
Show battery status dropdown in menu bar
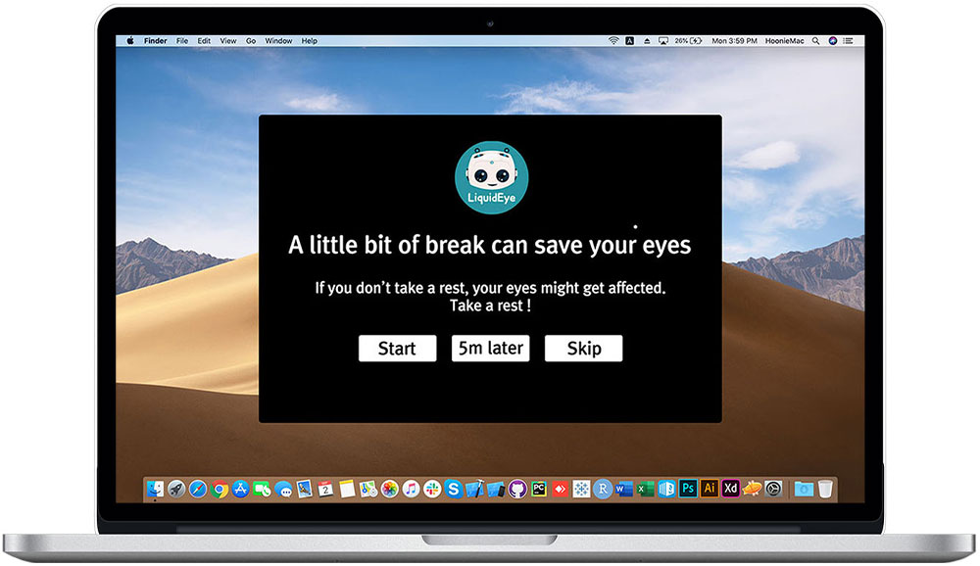pos(688,40)
